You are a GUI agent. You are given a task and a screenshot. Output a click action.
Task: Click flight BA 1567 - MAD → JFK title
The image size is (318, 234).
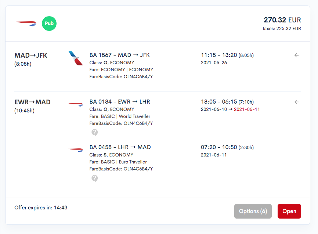pos(120,55)
